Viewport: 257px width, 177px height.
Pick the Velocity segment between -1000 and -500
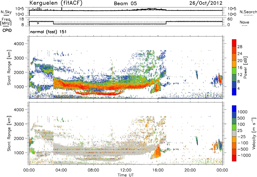[234, 152]
